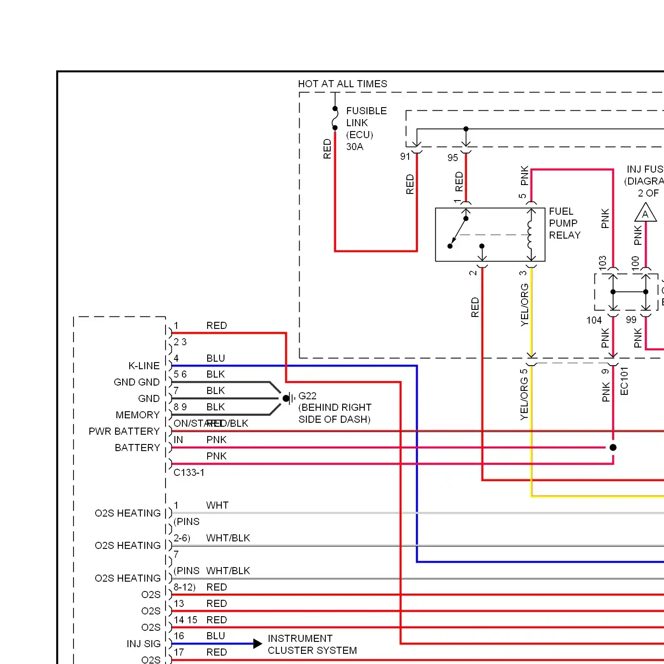
Task: Click the BLU label next to pin 4
Action: tap(216, 358)
